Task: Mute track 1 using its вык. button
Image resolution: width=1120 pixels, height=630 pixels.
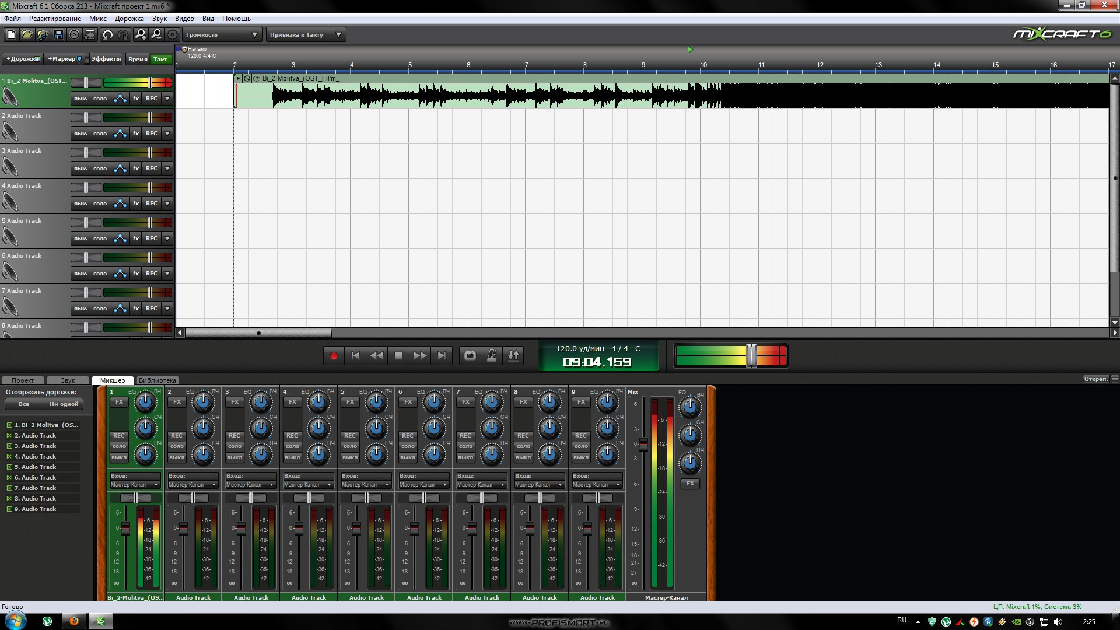Action: click(x=80, y=99)
